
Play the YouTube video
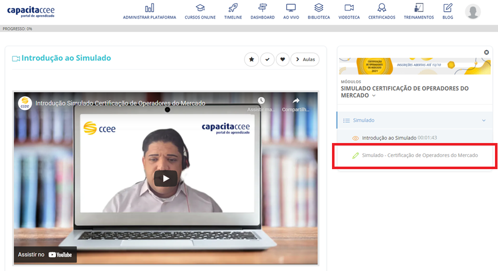pyautogui.click(x=166, y=179)
